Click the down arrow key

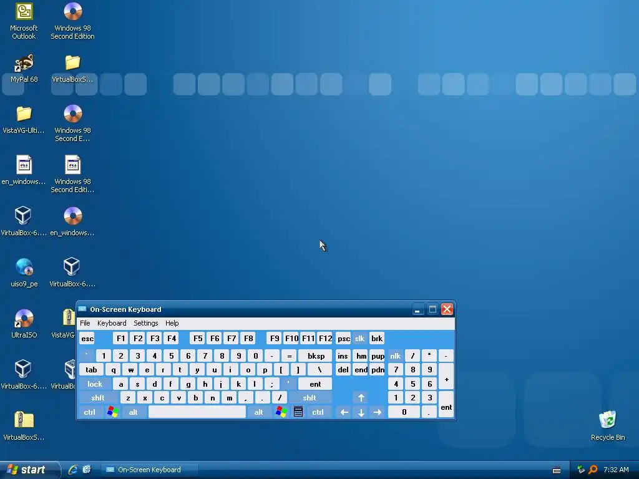[x=361, y=412]
